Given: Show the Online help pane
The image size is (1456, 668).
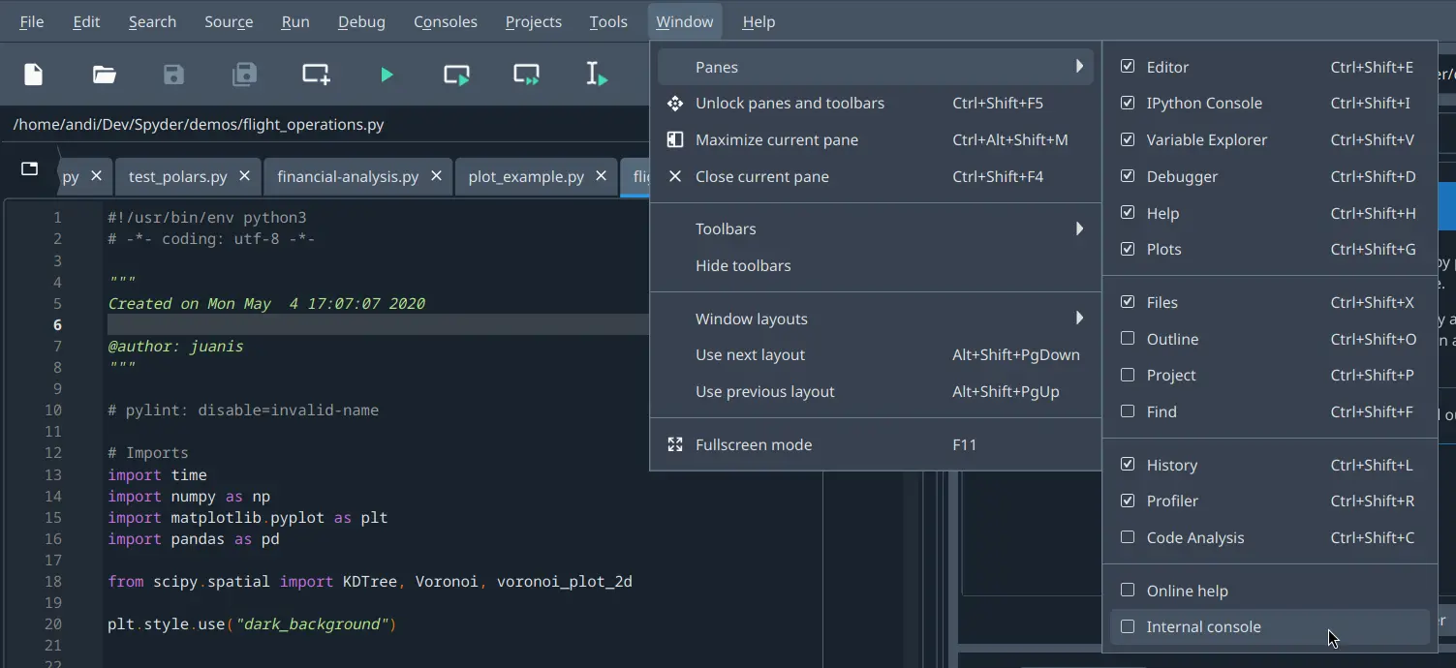Looking at the screenshot, I should click(x=1128, y=591).
